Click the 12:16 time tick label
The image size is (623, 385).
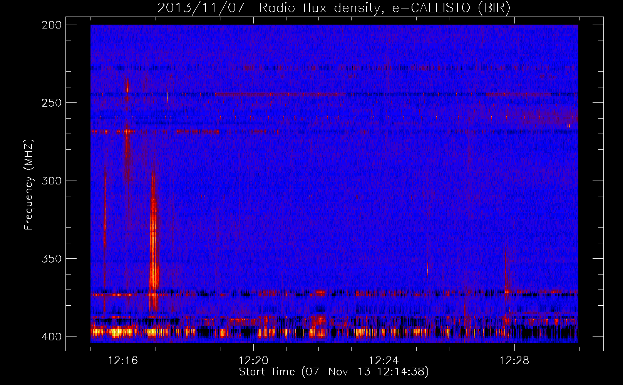pos(123,361)
